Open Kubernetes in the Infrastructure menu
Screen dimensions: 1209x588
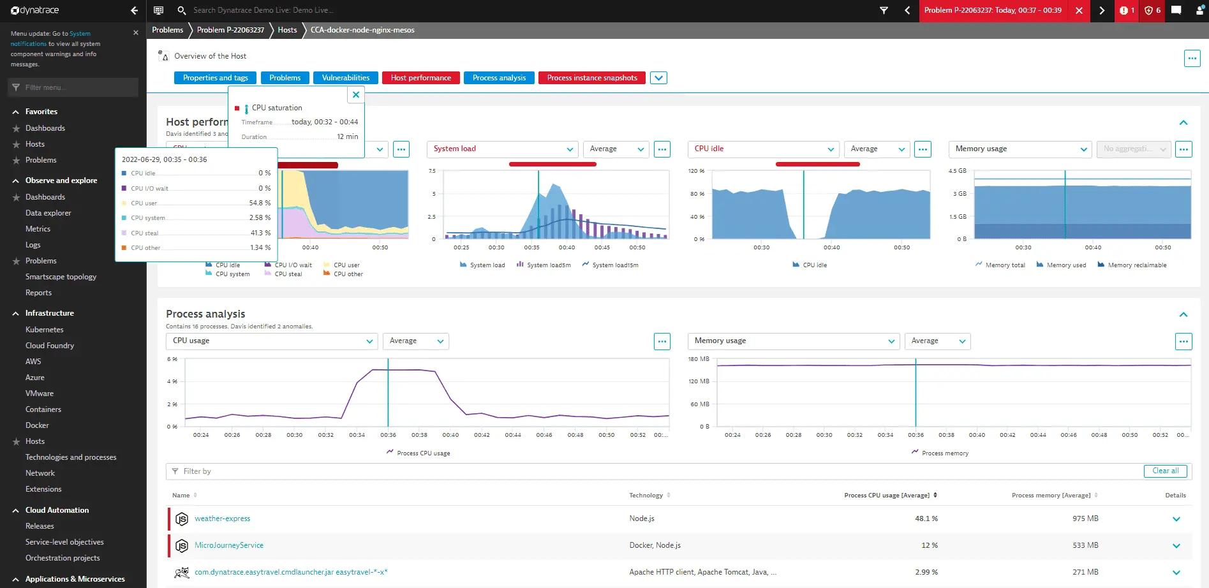[x=45, y=330]
